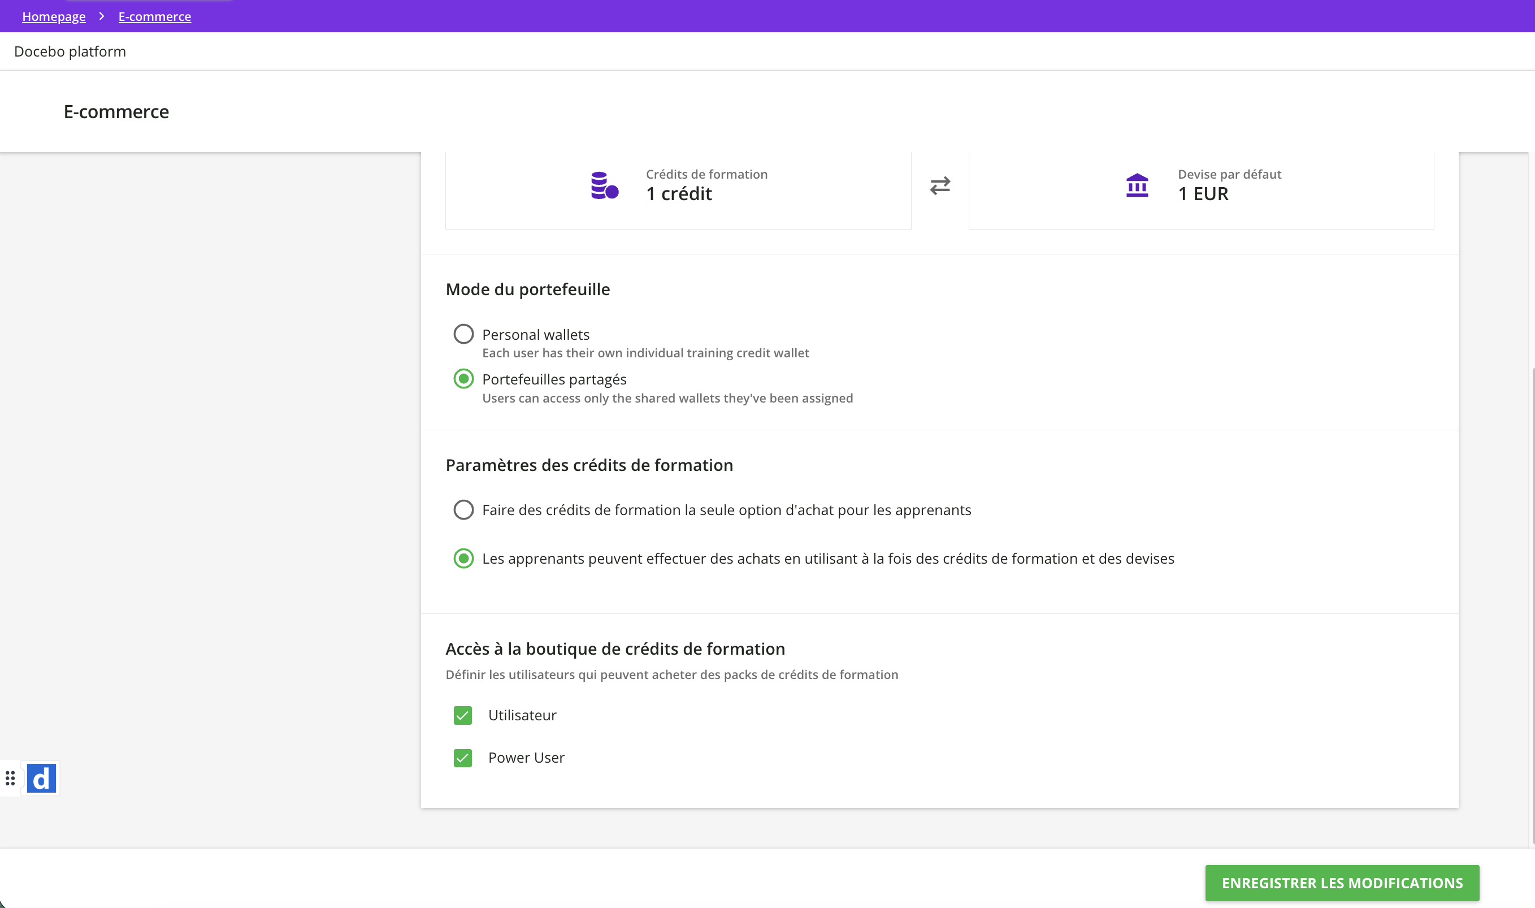Viewport: 1535px width, 908px height.
Task: Click Enregistrer les modifications button
Action: coord(1342,883)
